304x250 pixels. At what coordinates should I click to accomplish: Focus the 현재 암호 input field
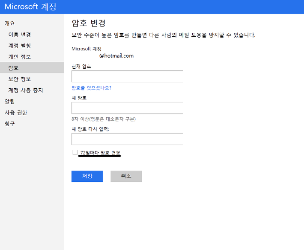coord(127,76)
